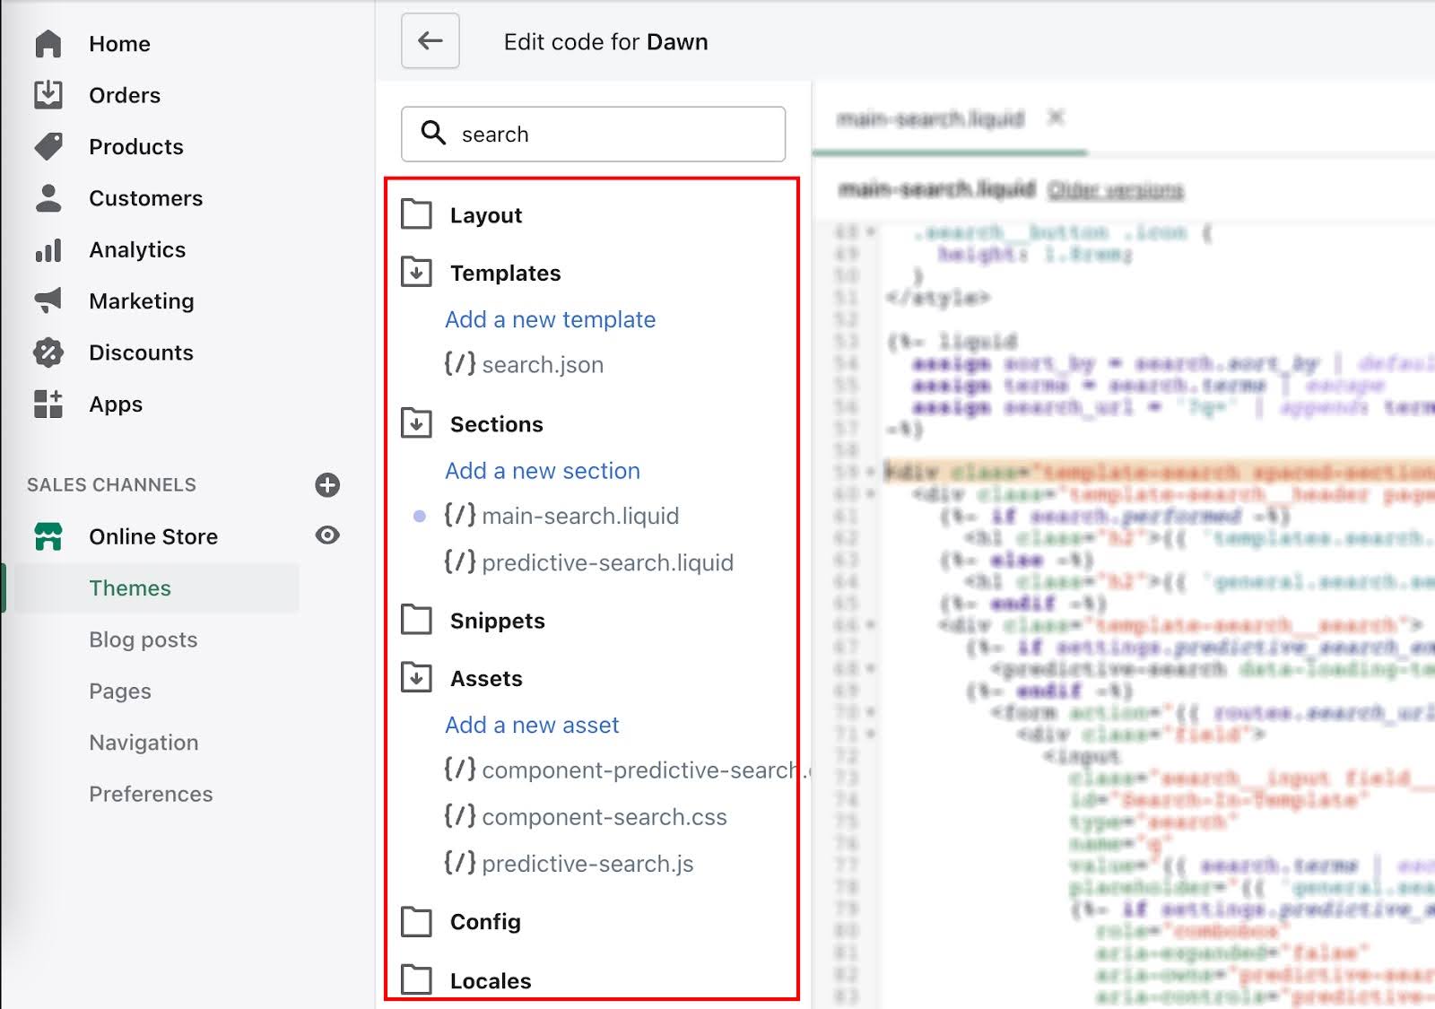Viewport: 1435px width, 1009px height.
Task: Click Add a new template link
Action: click(x=550, y=319)
